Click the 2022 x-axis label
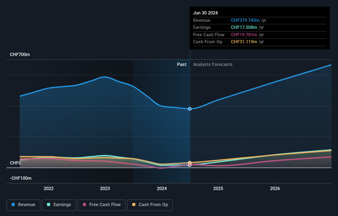This screenshot has width=338, height=216. click(x=49, y=189)
